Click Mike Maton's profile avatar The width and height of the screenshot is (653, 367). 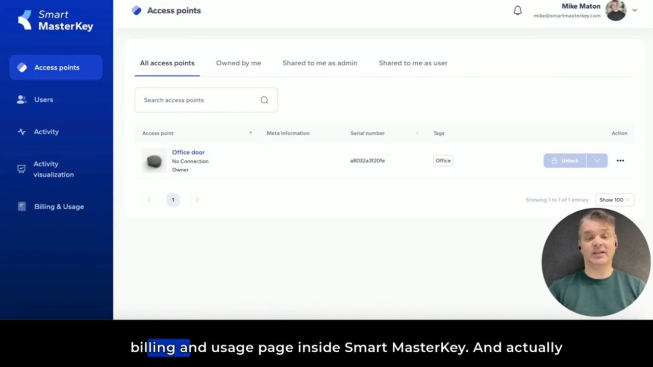coord(616,10)
